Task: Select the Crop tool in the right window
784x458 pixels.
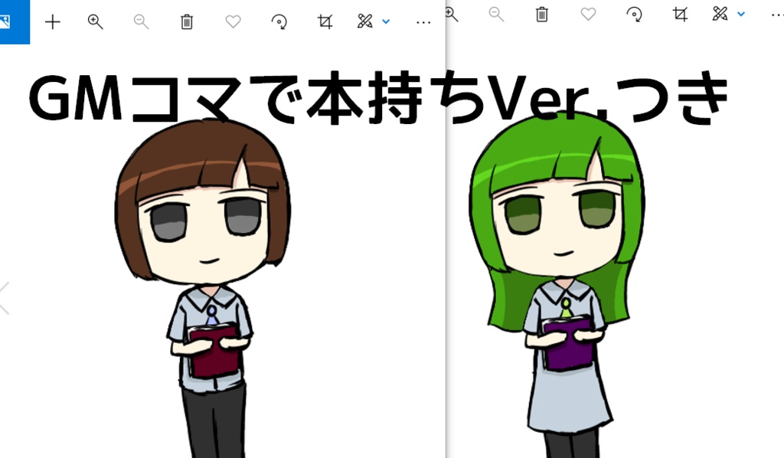Action: point(678,14)
